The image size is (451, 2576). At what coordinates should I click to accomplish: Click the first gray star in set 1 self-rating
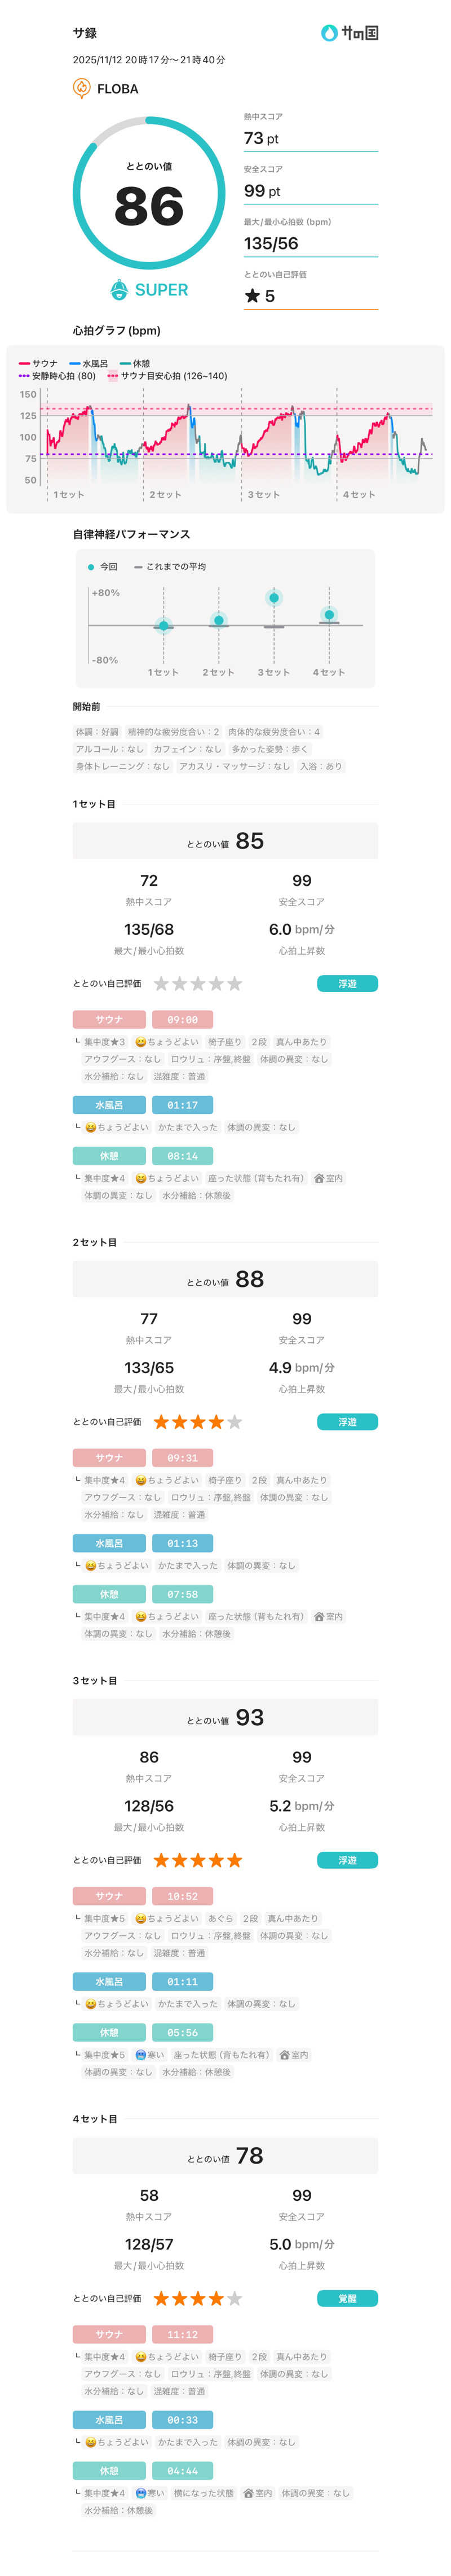coord(161,984)
